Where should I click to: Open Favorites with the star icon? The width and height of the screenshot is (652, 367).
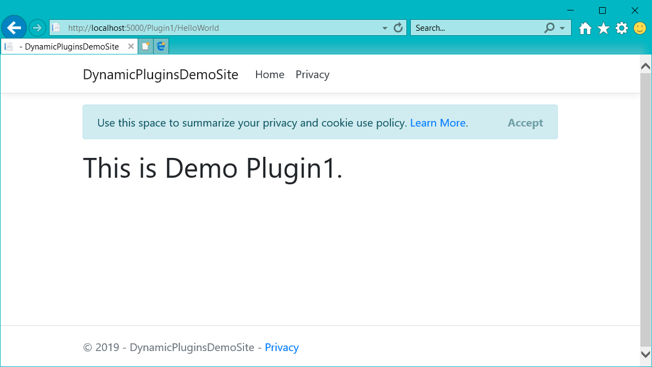point(604,28)
